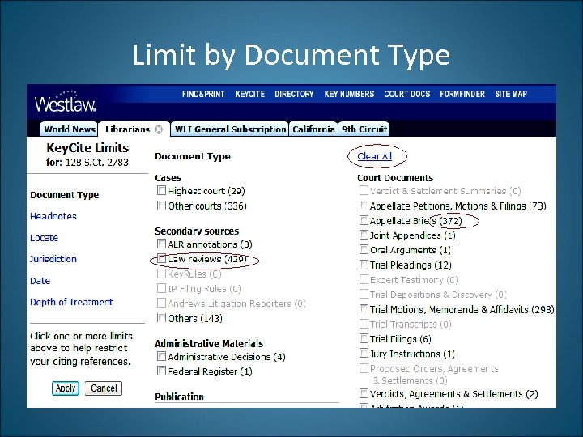The width and height of the screenshot is (583, 437).
Task: Switch to the California tab
Action: coord(313,129)
